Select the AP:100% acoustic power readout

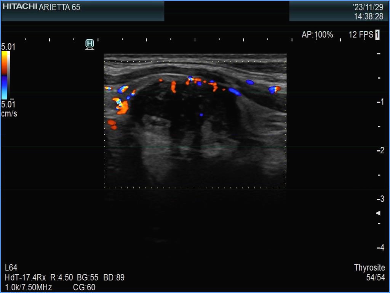pos(317,35)
